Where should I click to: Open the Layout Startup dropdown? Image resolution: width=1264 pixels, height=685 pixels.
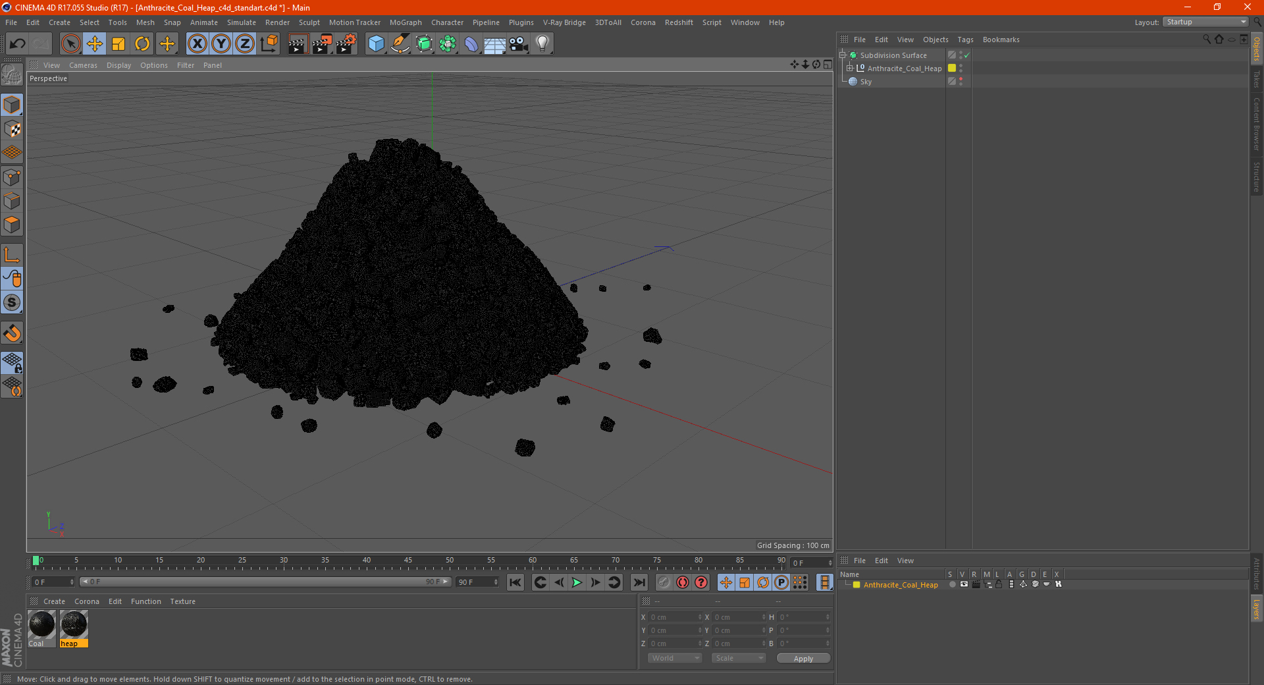coord(1206,22)
